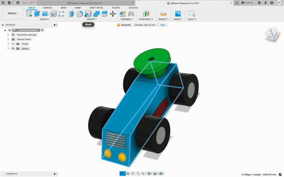Click the Look At tool

pyautogui.click(x=128, y=174)
